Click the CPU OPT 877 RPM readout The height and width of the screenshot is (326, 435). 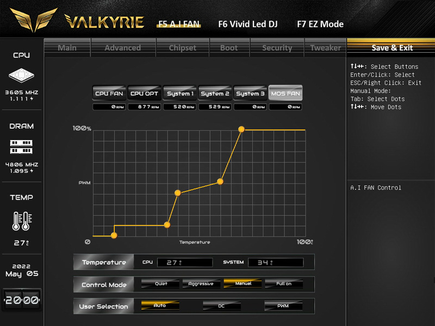click(144, 106)
